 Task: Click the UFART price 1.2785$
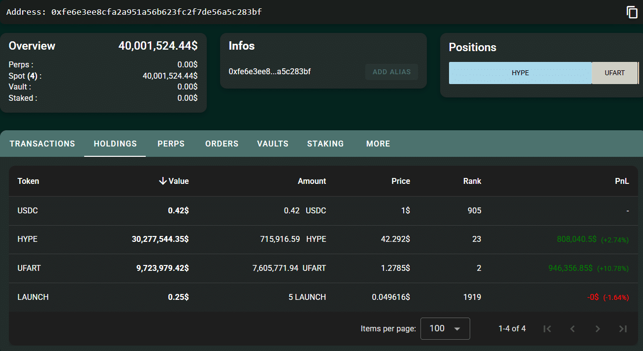(x=395, y=268)
